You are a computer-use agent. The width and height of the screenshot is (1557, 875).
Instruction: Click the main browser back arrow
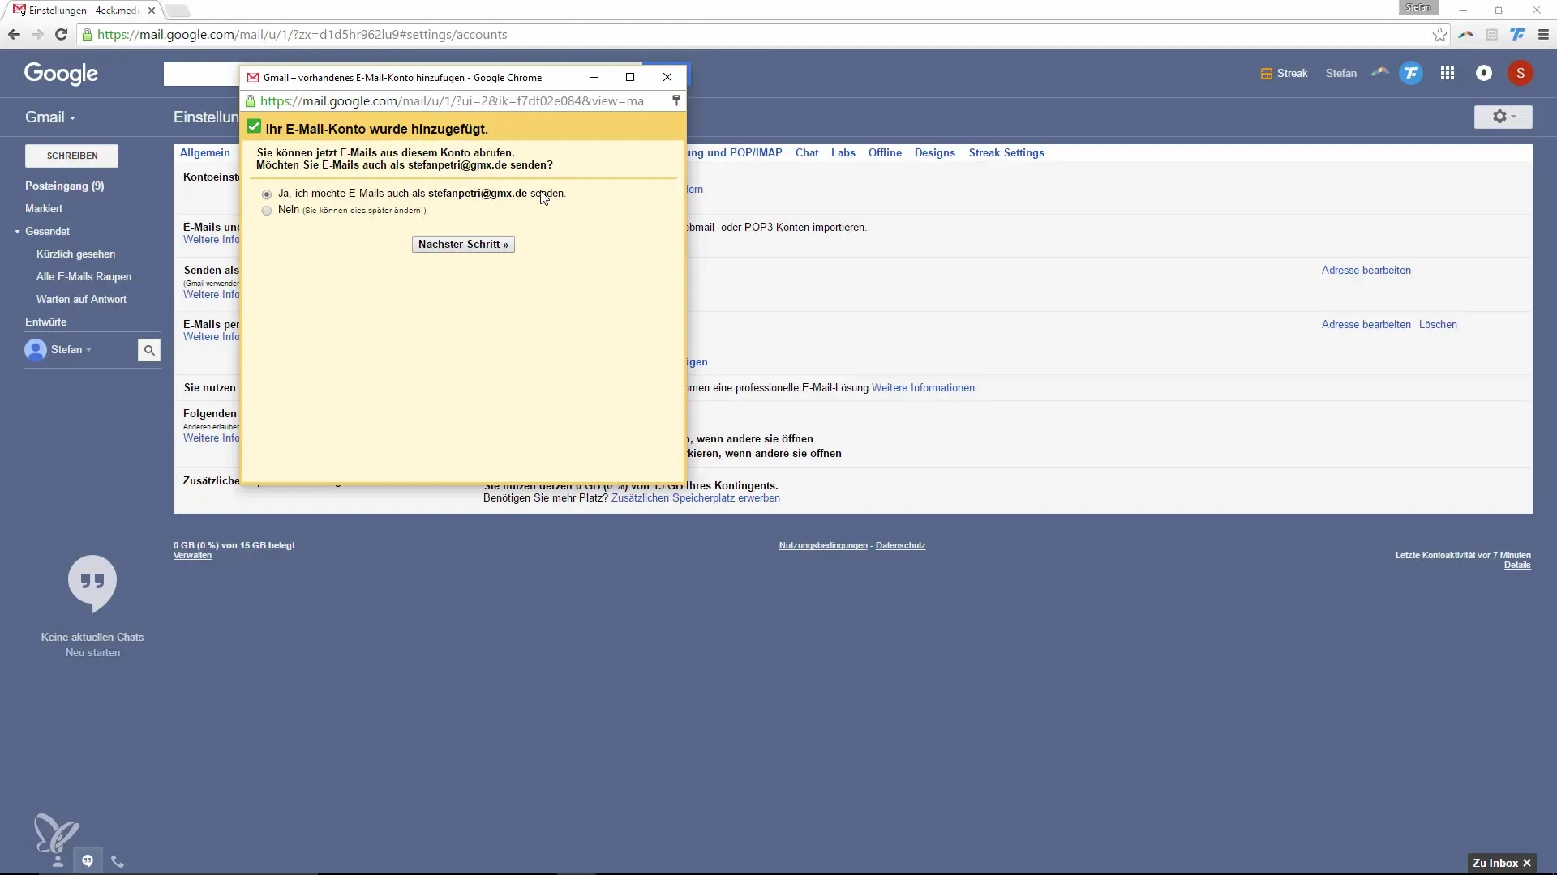pyautogui.click(x=14, y=34)
